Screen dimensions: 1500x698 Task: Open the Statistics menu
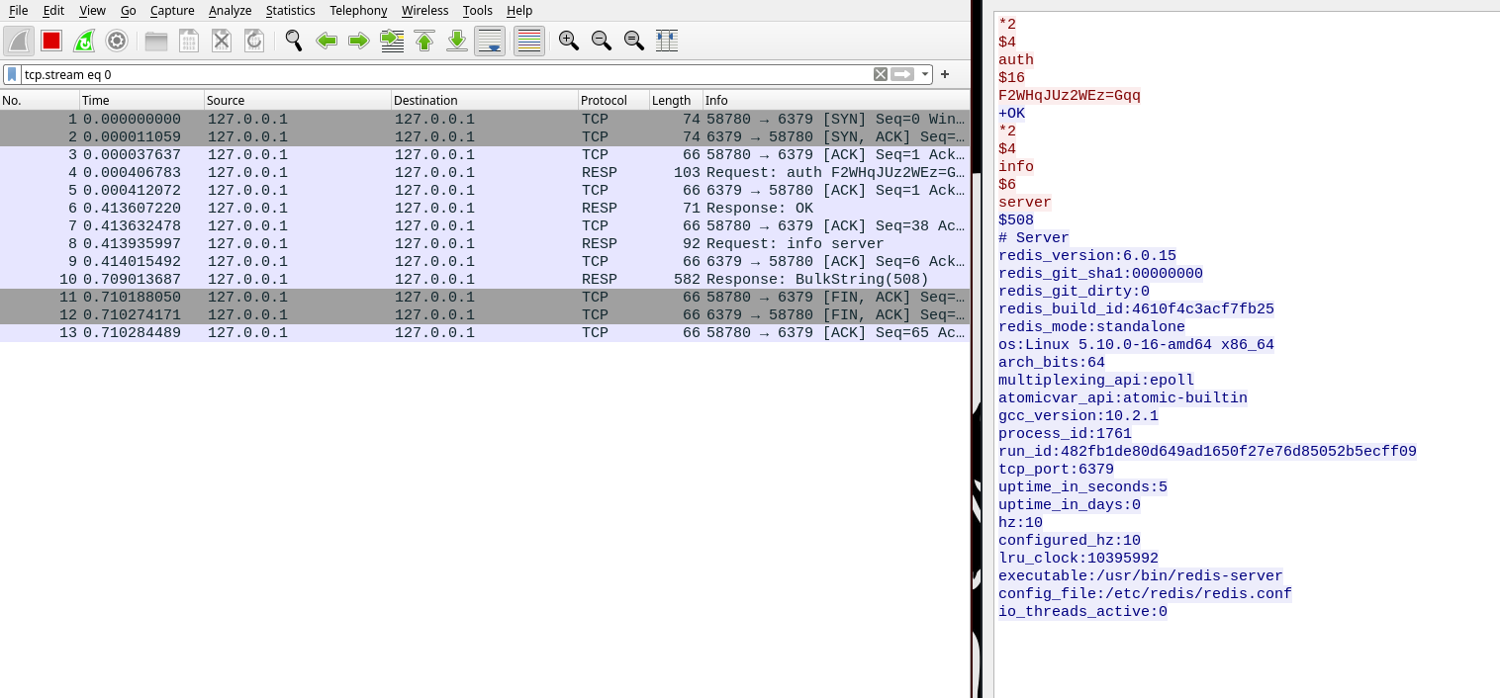(290, 10)
